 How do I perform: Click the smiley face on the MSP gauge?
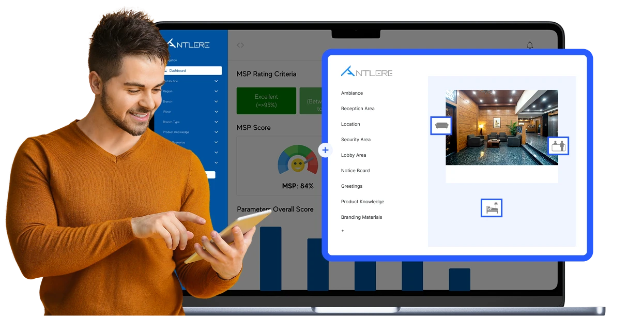tap(297, 165)
